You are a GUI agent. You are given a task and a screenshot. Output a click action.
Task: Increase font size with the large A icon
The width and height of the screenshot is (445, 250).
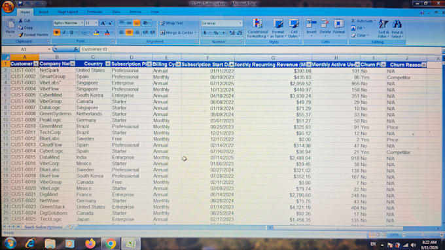pyautogui.click(x=103, y=23)
